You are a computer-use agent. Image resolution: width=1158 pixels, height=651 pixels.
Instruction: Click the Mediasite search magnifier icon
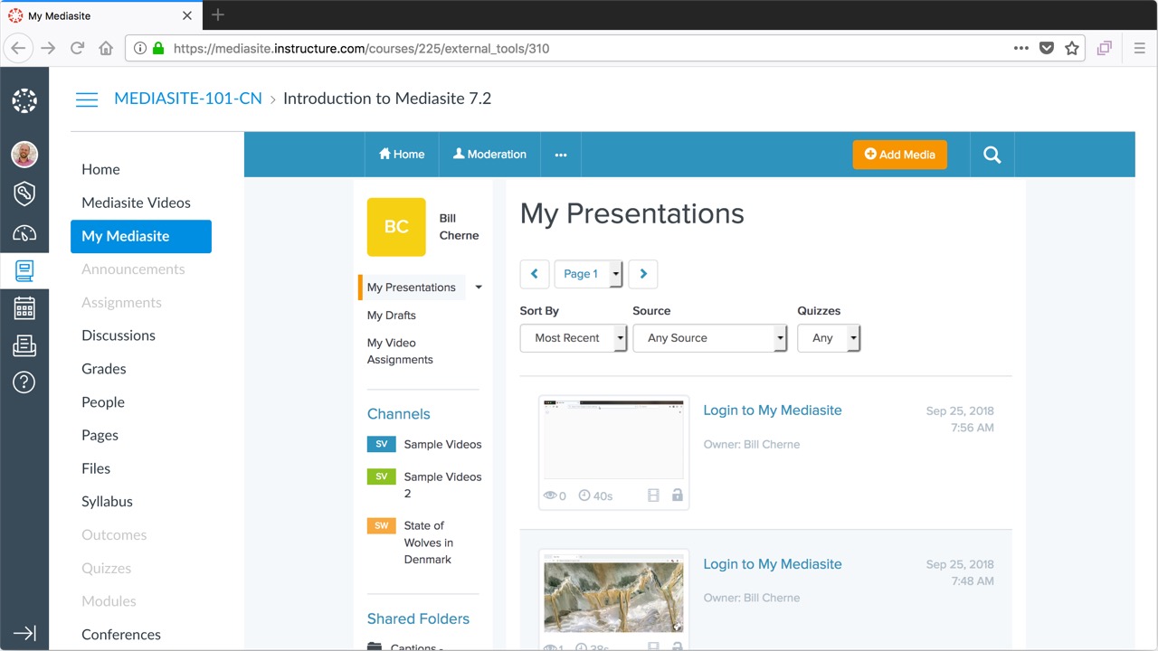click(992, 155)
